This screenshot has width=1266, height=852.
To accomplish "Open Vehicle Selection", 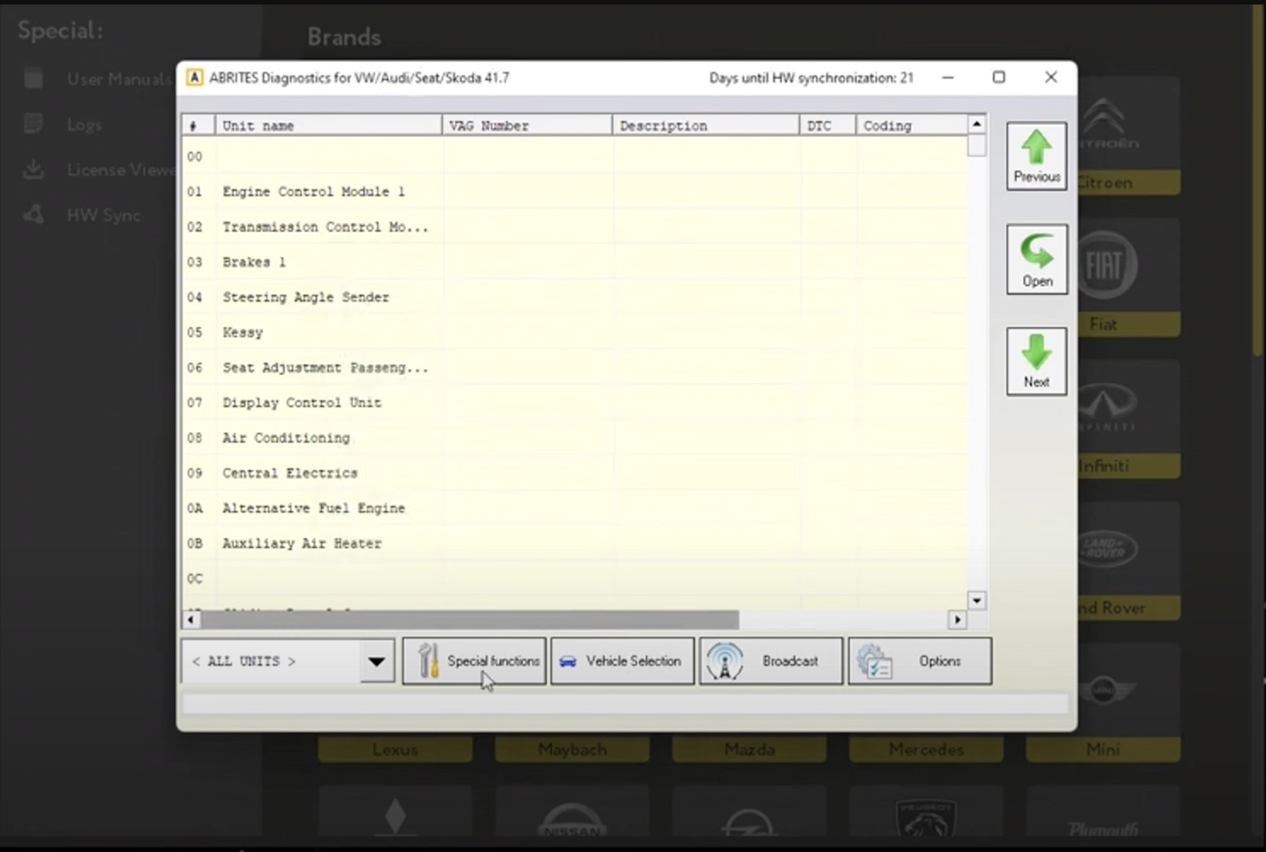I will coord(622,661).
